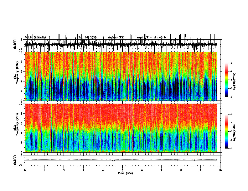Click the "0" tick on the time axis

point(25,170)
